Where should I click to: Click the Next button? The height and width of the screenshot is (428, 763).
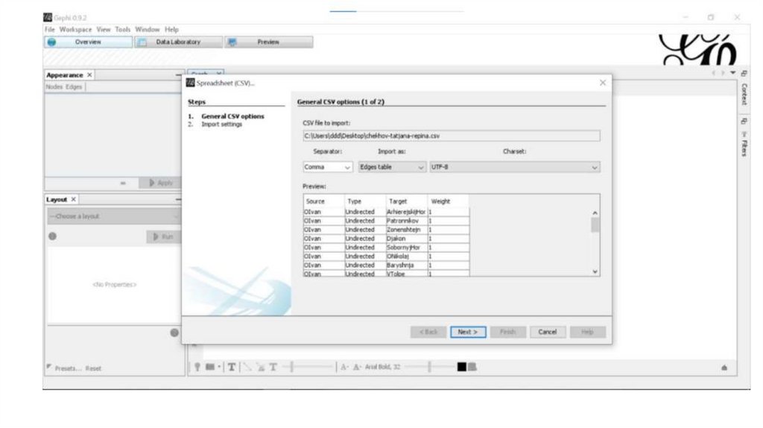click(x=468, y=332)
